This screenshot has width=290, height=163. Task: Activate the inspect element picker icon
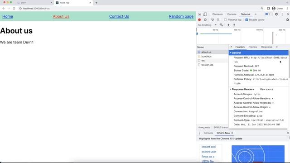(x=199, y=14)
